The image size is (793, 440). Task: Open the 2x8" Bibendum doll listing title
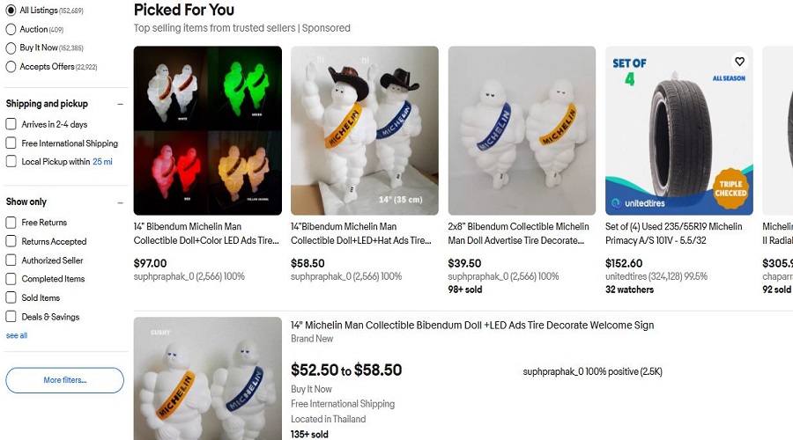518,232
